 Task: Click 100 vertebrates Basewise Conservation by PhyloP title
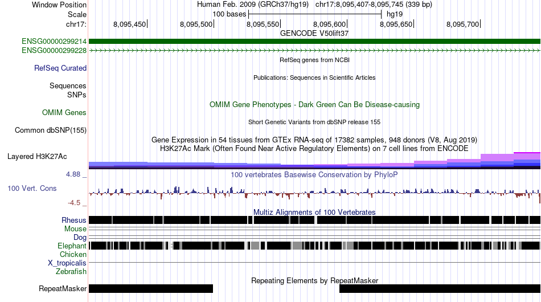click(x=314, y=174)
